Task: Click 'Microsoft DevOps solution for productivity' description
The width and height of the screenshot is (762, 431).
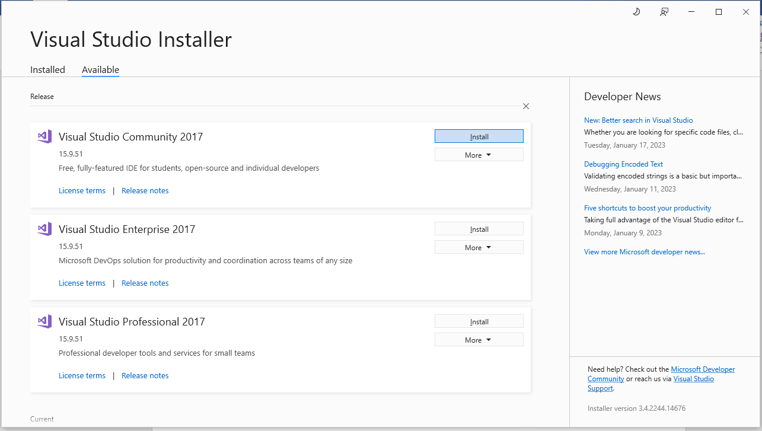Action: coord(205,260)
